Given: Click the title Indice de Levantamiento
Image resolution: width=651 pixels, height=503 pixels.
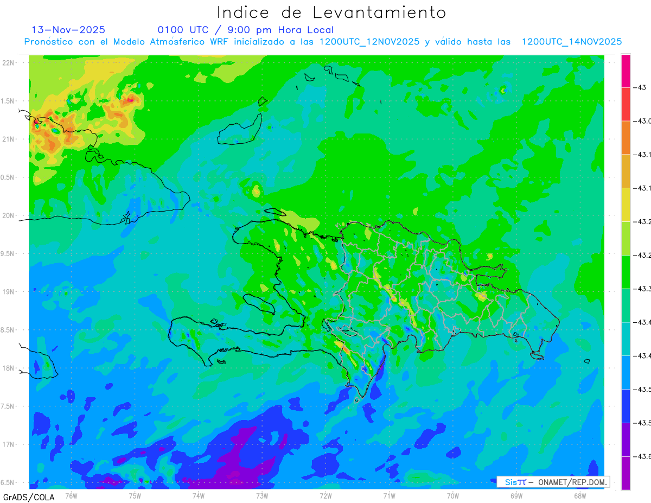Looking at the screenshot, I should tap(331, 12).
